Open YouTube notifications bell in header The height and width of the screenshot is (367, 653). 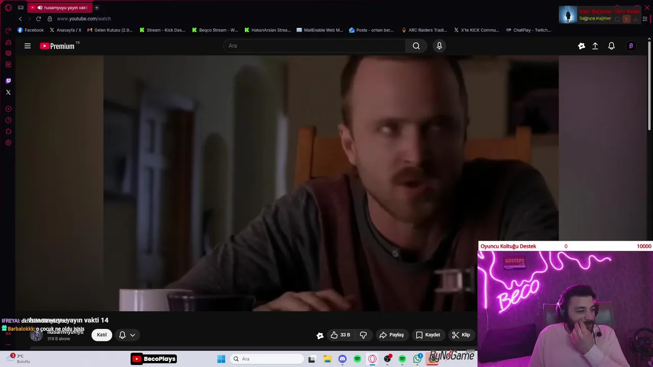click(x=611, y=46)
